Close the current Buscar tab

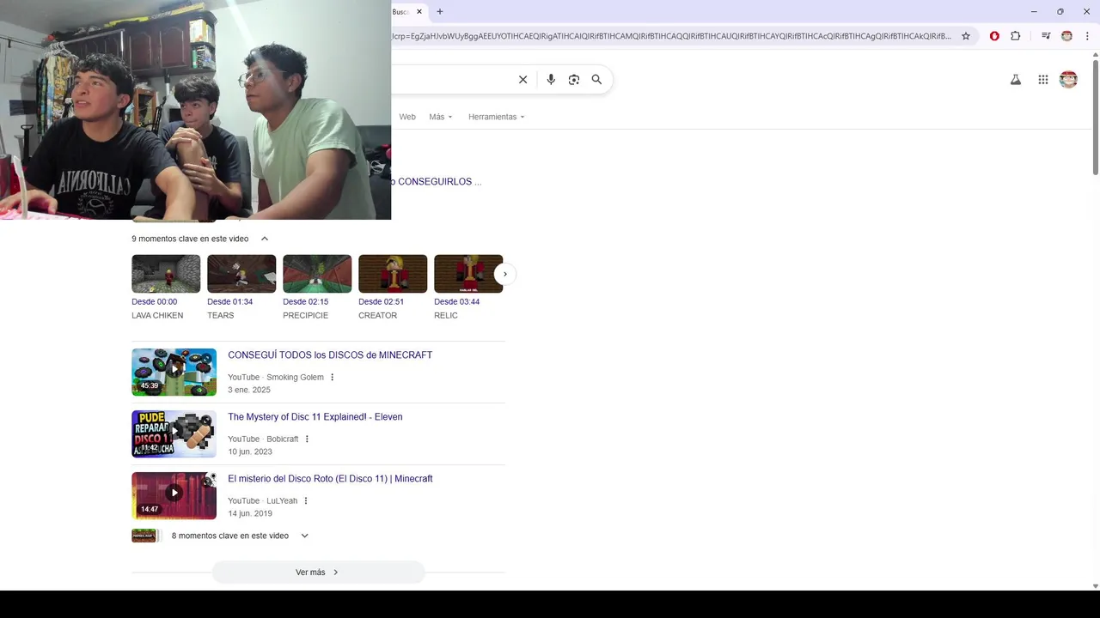pyautogui.click(x=419, y=11)
